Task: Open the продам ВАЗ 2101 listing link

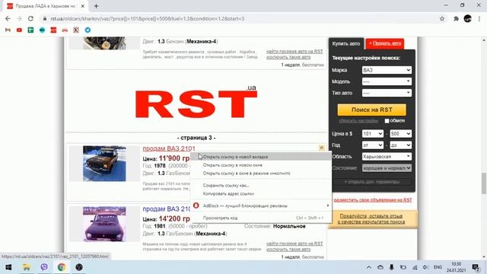Action: (169, 148)
